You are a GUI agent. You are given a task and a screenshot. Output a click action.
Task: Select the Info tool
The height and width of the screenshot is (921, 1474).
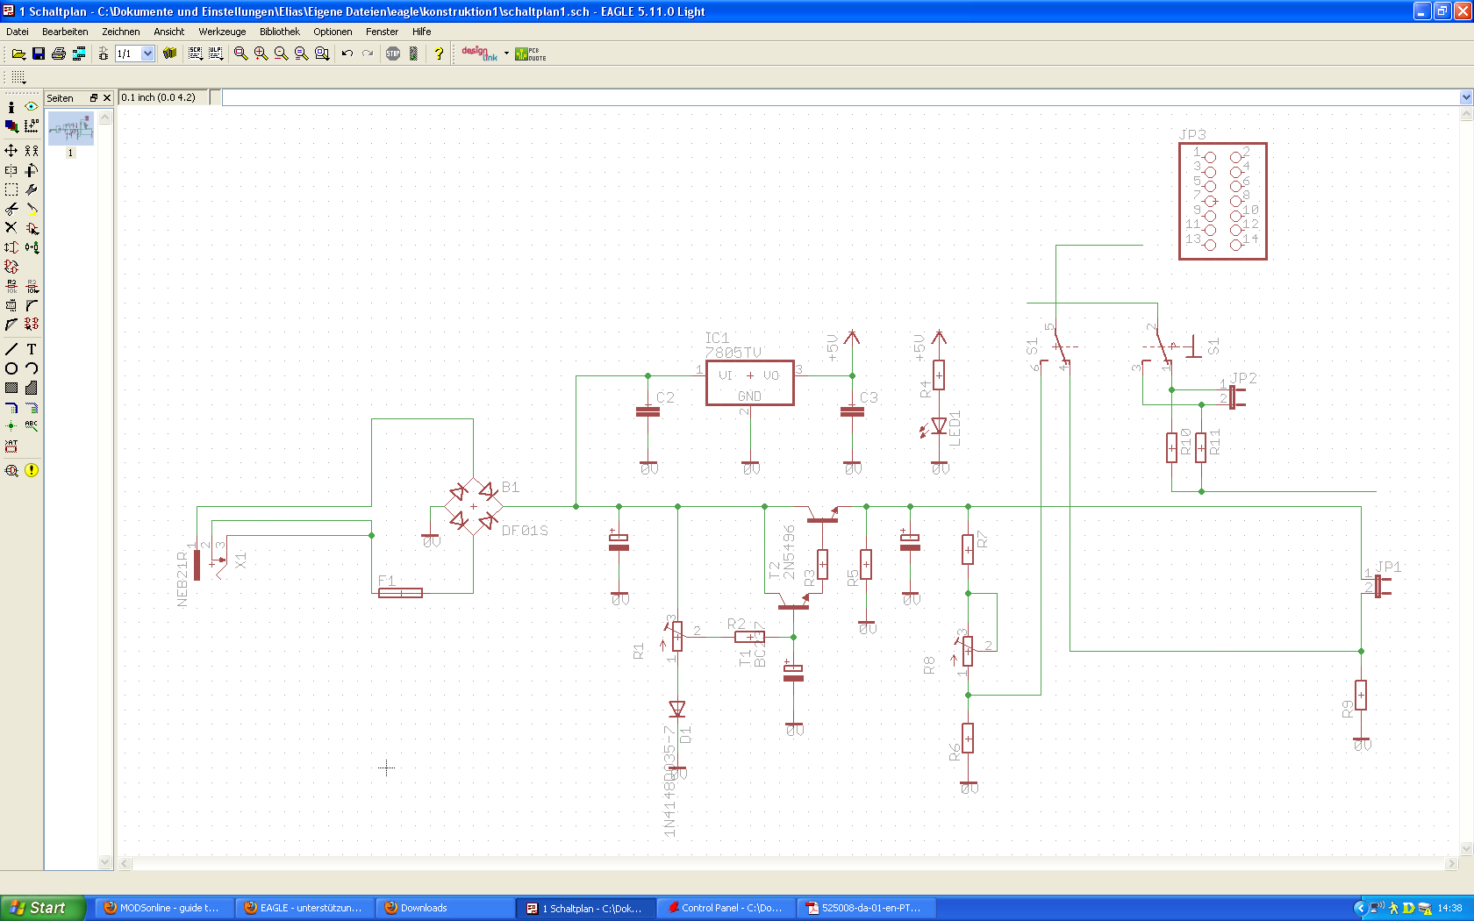[11, 107]
